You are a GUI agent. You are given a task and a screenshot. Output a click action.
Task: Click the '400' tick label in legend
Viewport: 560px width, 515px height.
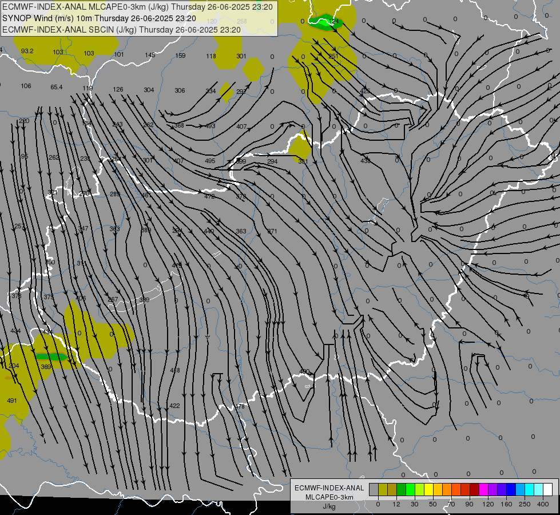click(543, 504)
